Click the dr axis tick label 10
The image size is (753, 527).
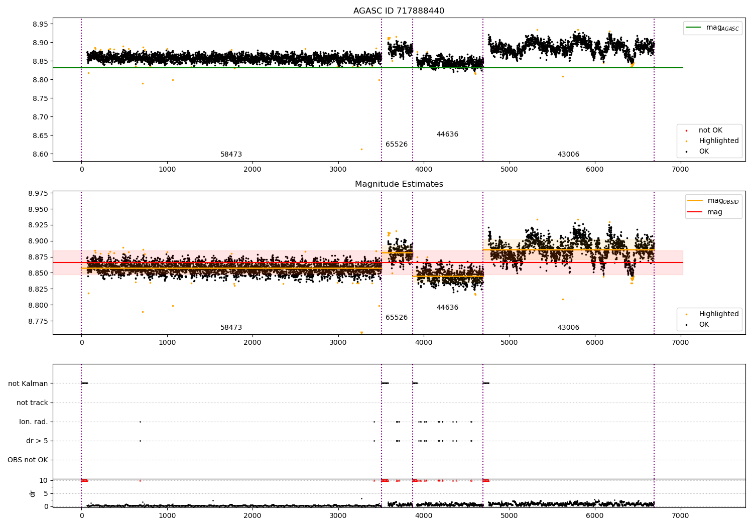tap(44, 480)
